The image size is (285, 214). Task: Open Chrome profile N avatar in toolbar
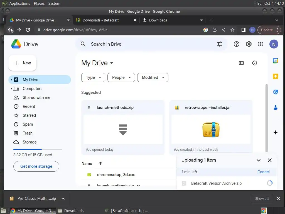pos(252,30)
